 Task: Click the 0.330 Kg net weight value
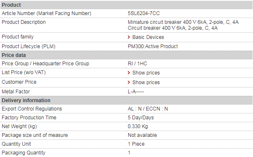pyautogui.click(x=137, y=126)
